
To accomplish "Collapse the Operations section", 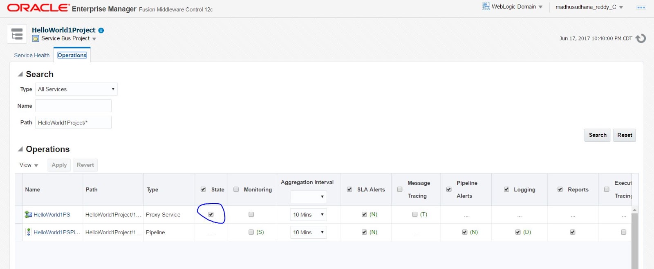I will click(x=20, y=149).
